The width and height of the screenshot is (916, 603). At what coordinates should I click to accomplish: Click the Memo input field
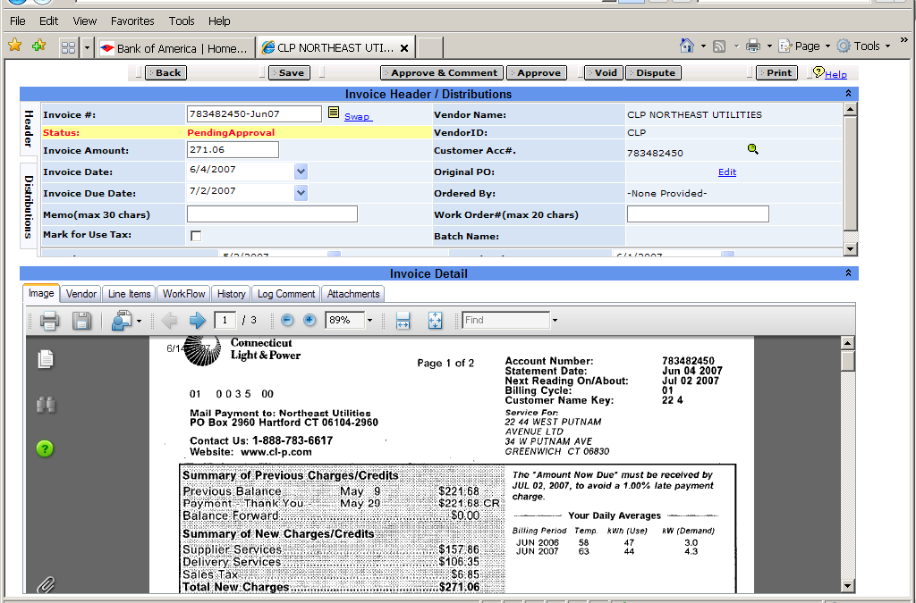pos(272,214)
